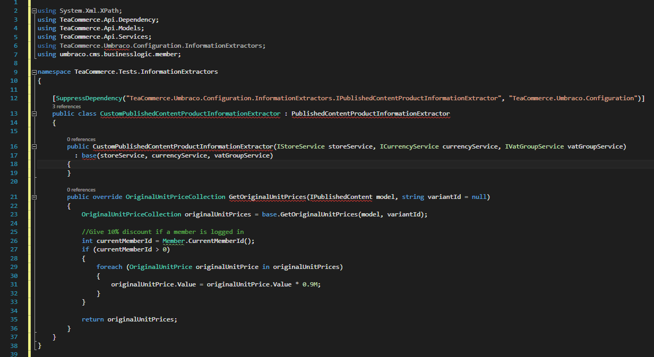The width and height of the screenshot is (654, 357).
Task: Click the override keyword
Action: point(107,197)
